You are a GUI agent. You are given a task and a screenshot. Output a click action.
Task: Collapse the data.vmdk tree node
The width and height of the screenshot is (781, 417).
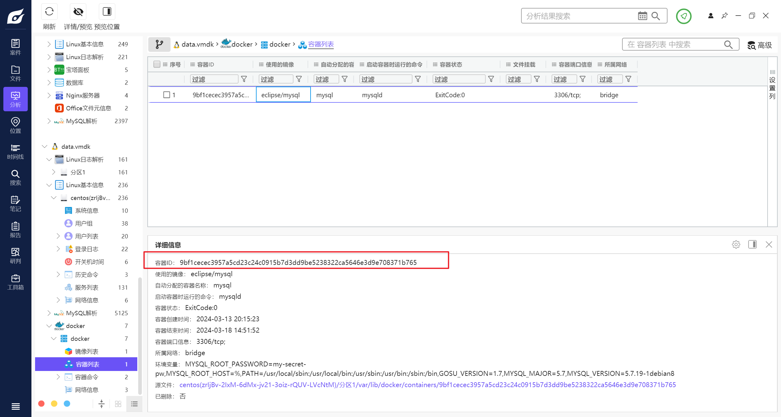pyautogui.click(x=45, y=147)
